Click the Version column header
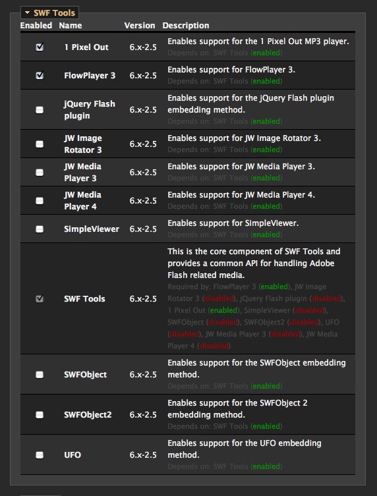The image size is (377, 496). [140, 25]
